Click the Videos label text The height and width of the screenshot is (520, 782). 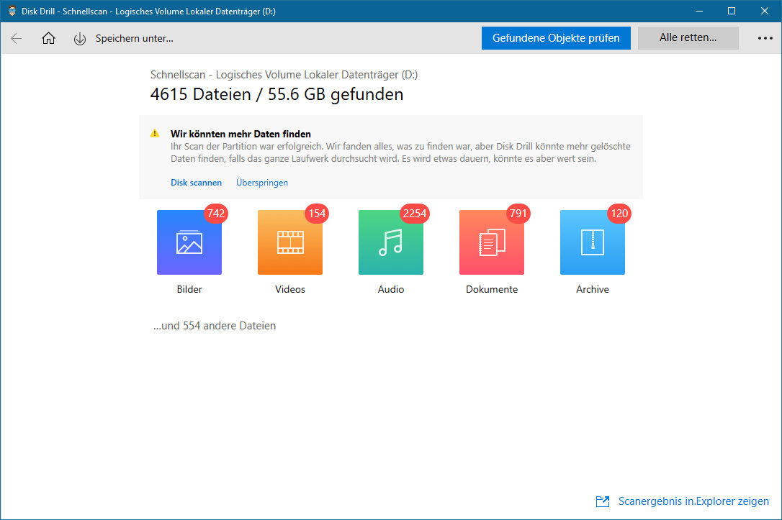(290, 289)
